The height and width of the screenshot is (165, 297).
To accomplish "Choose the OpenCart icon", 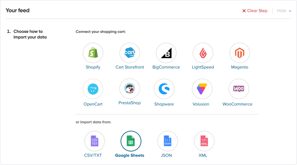I will tap(93, 89).
